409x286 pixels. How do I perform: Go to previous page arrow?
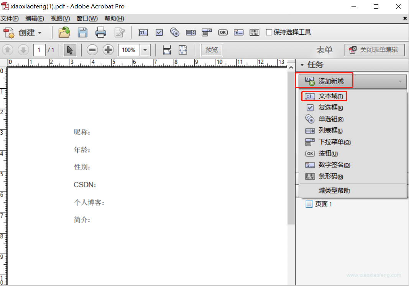[x=8, y=50]
